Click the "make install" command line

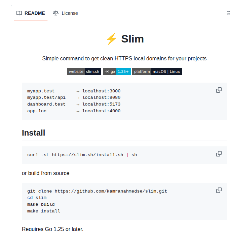[x=44, y=211]
